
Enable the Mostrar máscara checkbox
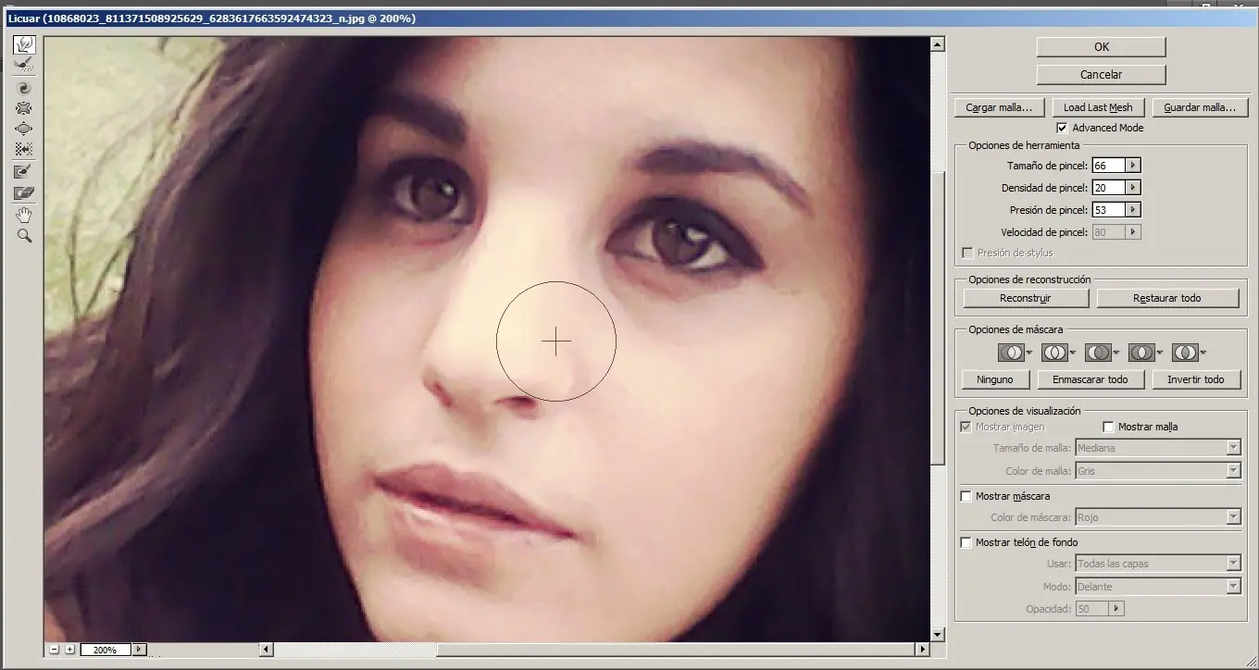click(x=966, y=496)
